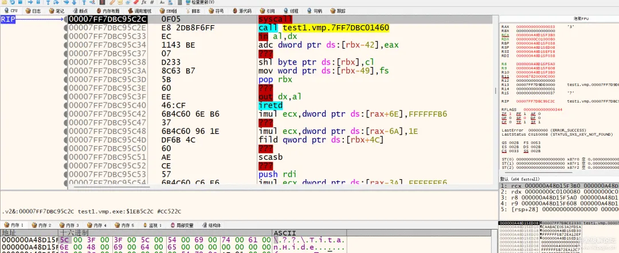Screen dimensions: 619x253
Task: Open the 笔记 (Notes) tab
Action: pos(56,11)
